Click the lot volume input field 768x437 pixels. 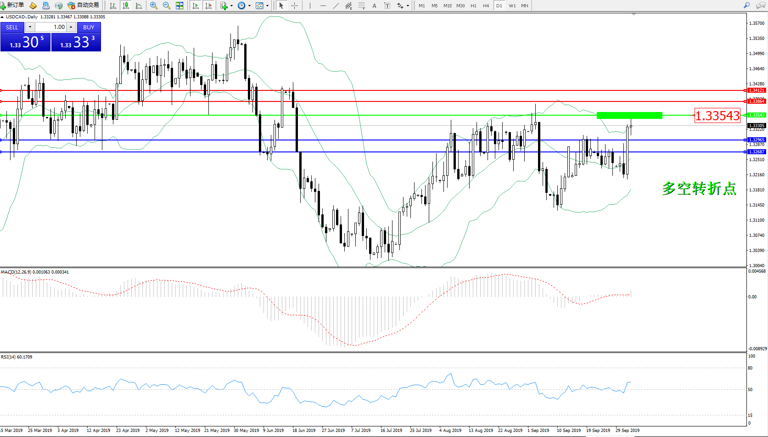coord(50,27)
